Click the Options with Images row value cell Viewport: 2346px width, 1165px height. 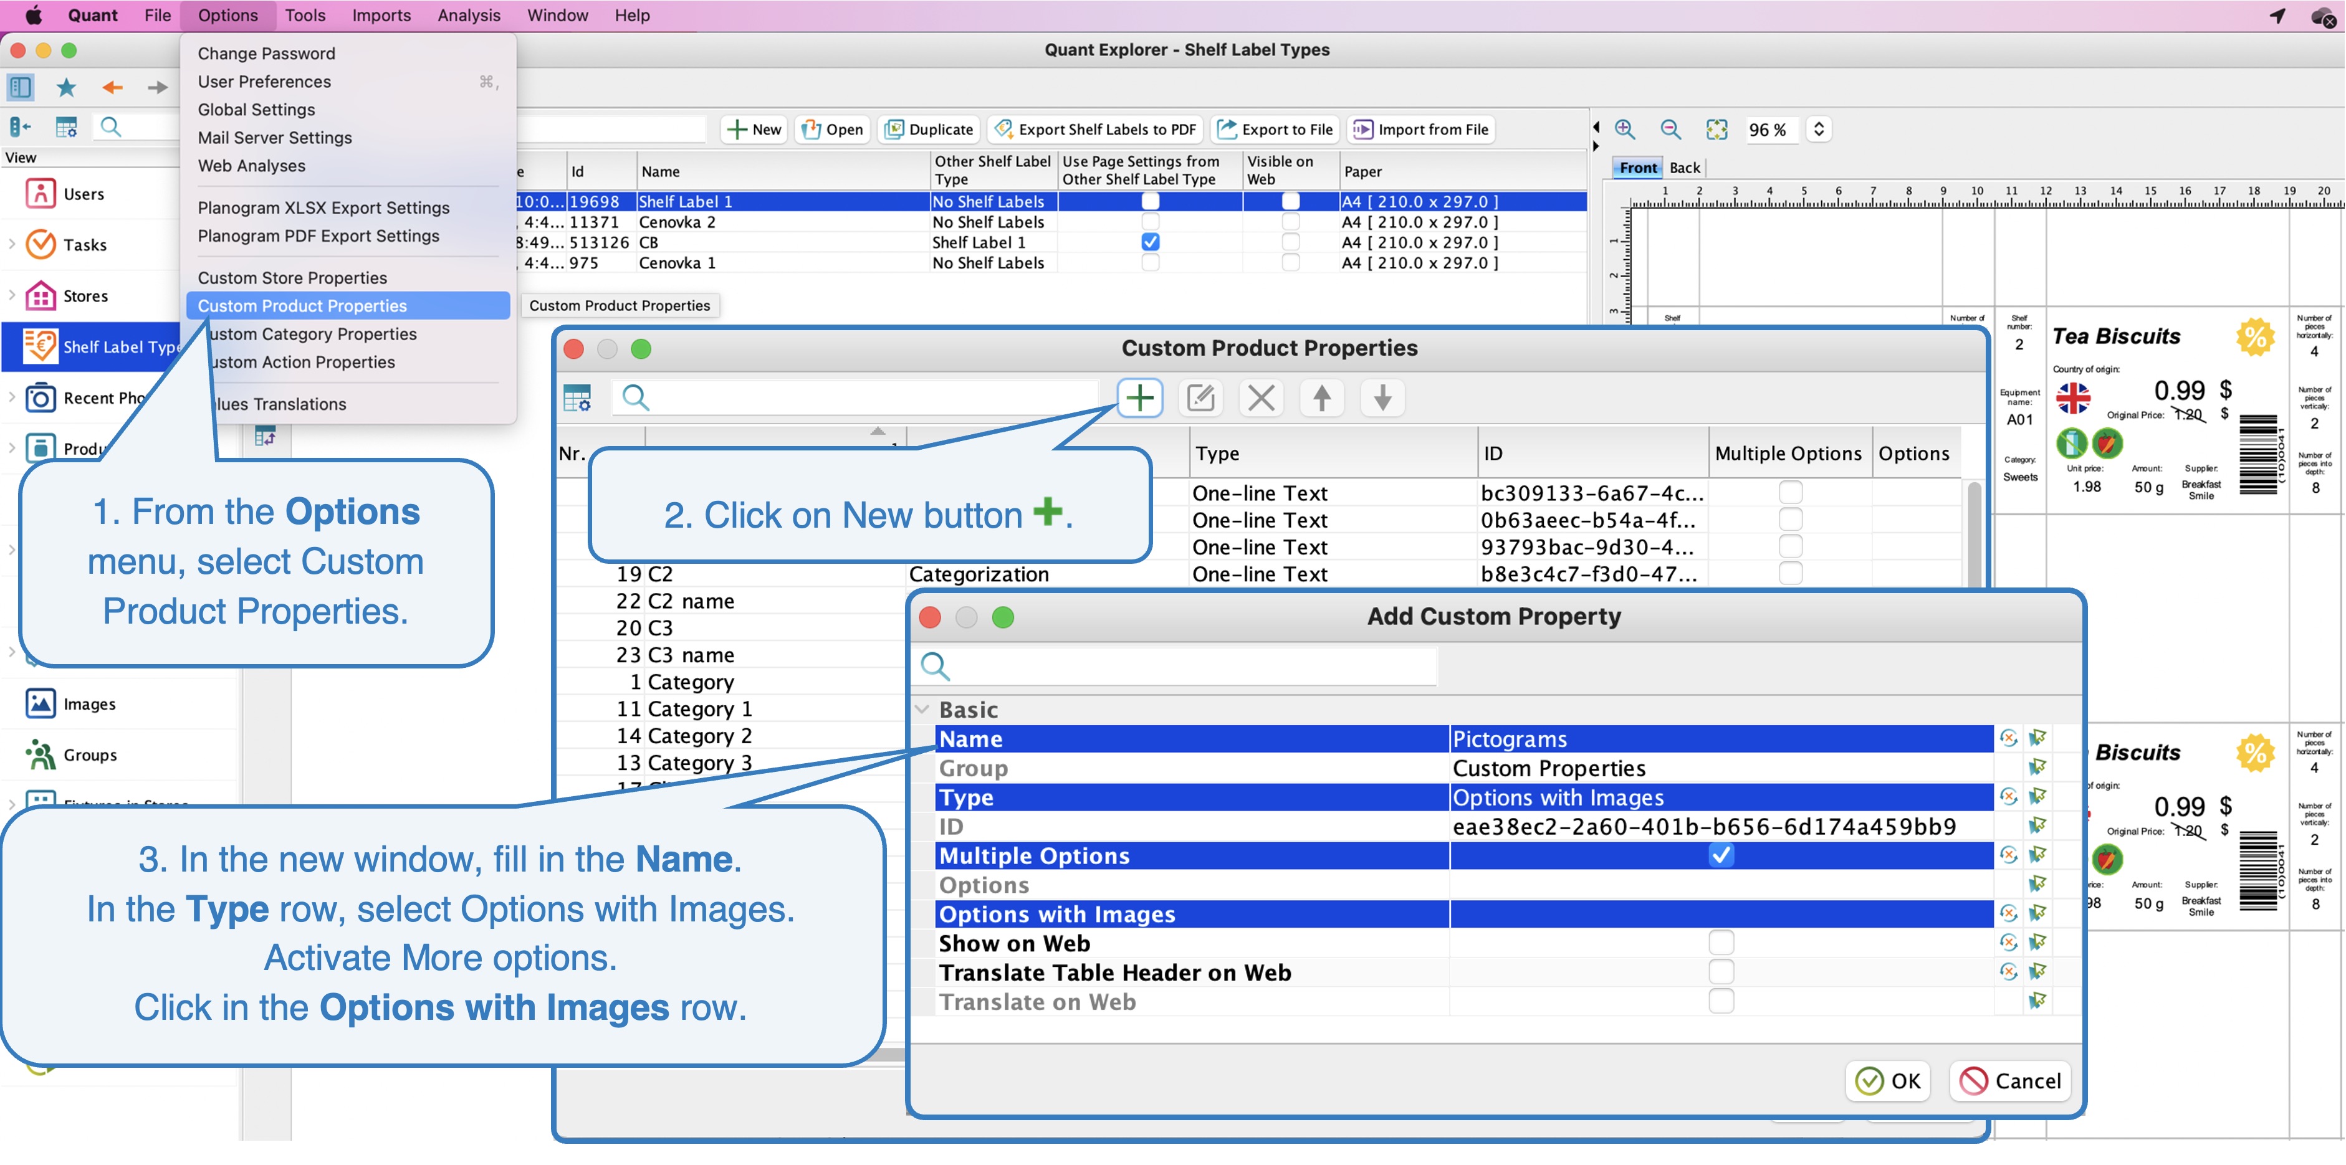click(1720, 914)
